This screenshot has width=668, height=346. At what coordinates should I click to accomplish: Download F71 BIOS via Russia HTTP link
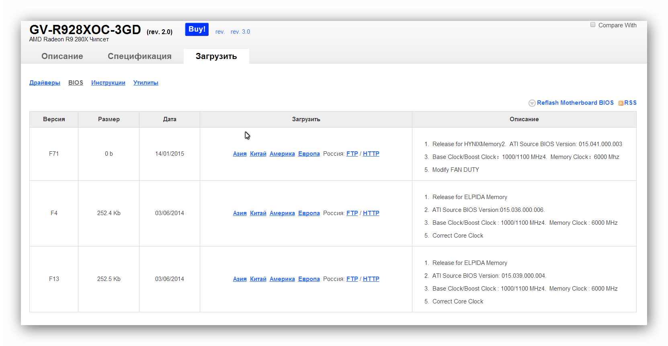(x=371, y=154)
